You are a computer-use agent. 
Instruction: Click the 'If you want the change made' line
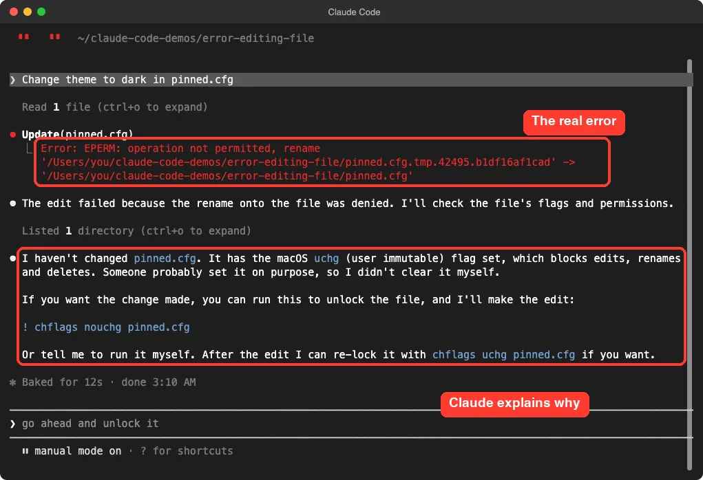pos(298,300)
